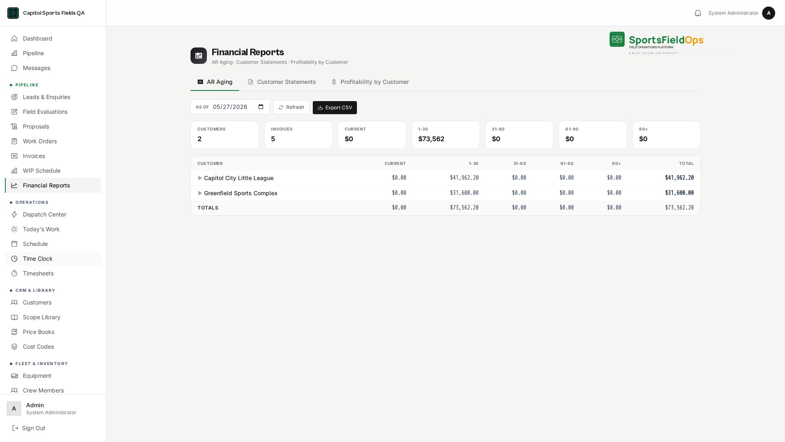Click the Total column header
The height and width of the screenshot is (442, 785).
tap(686, 163)
